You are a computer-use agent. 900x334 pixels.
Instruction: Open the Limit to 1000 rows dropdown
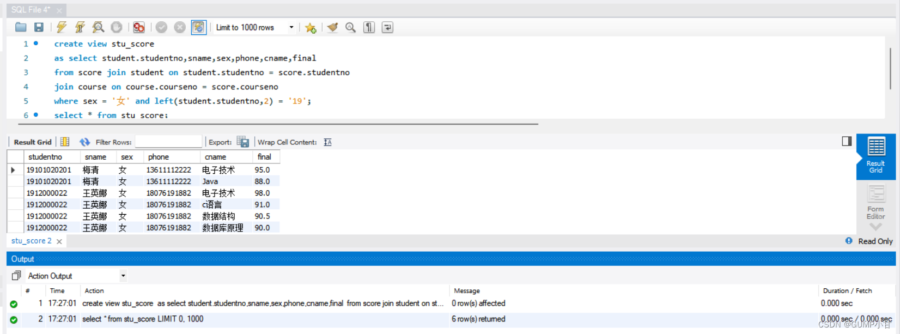click(x=255, y=27)
